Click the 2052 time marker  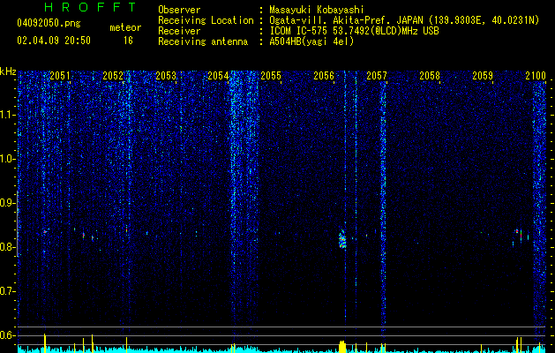(x=113, y=76)
